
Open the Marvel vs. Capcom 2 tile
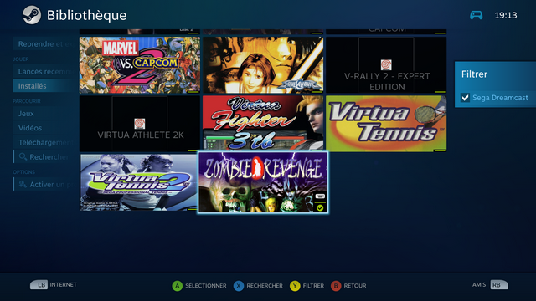tap(140, 65)
